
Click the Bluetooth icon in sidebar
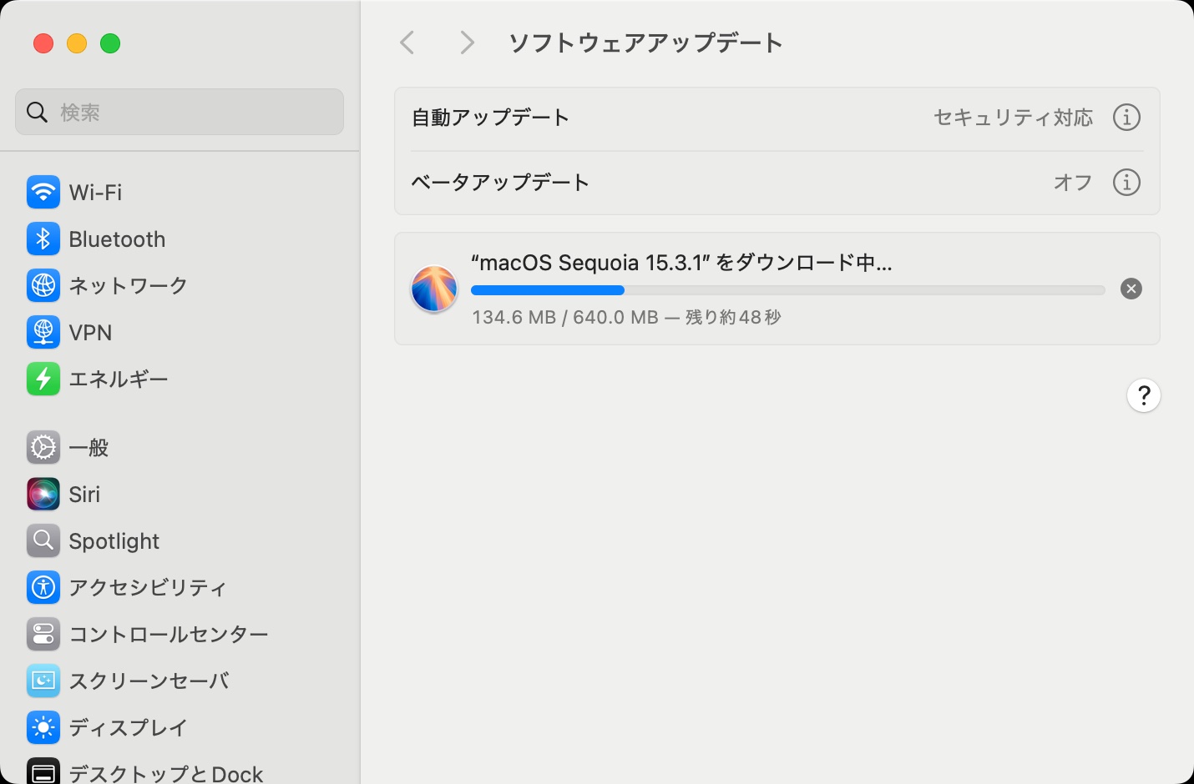point(43,239)
